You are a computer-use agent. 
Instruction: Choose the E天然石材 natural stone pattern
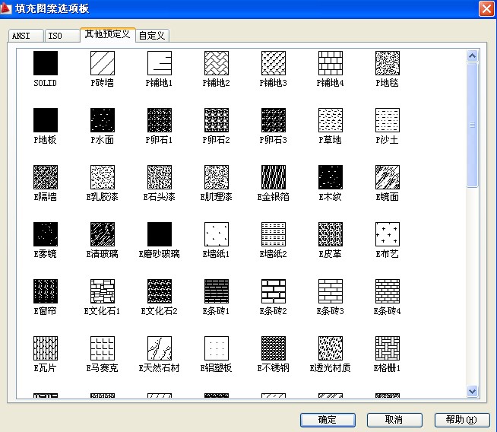160,348
